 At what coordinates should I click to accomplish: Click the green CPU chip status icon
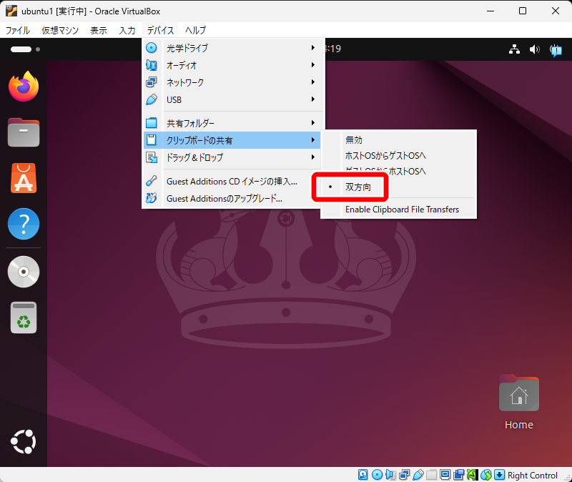472,475
